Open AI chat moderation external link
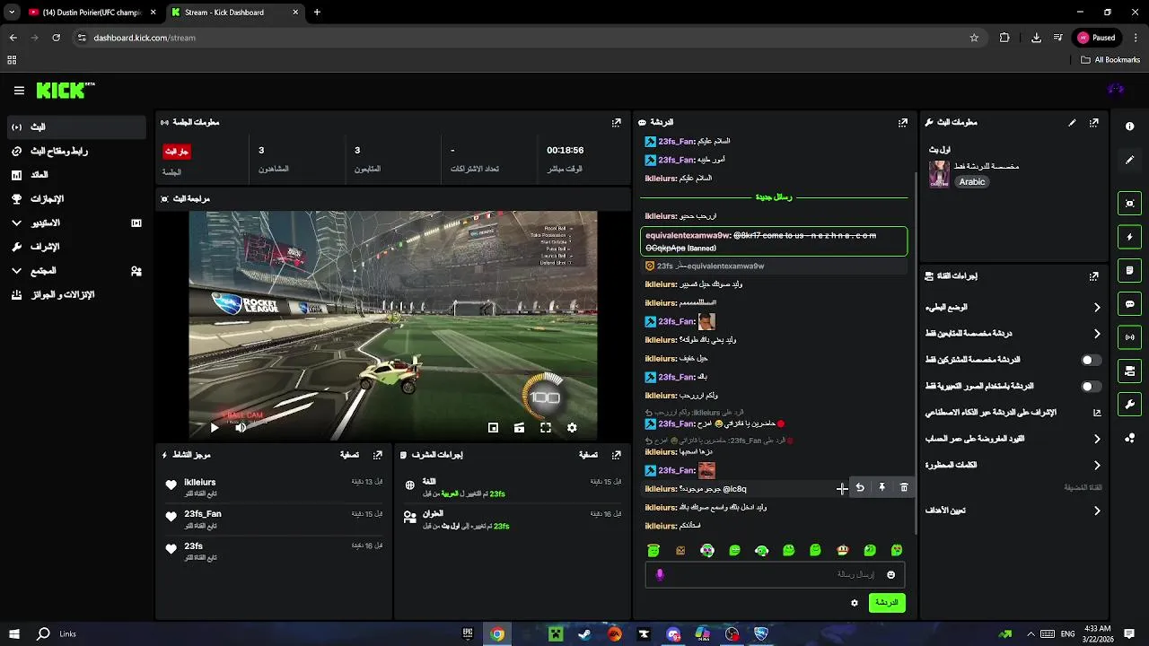 point(1096,413)
